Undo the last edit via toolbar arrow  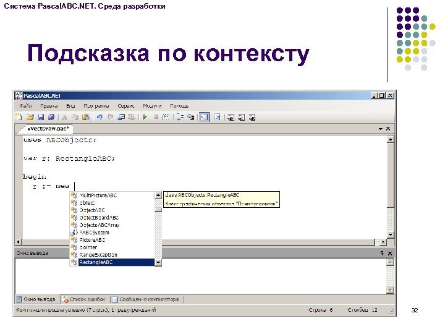(100, 117)
